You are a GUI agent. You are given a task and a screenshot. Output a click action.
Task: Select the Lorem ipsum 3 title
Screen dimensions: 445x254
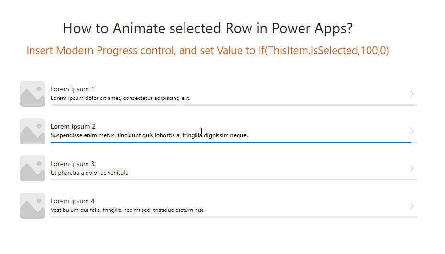72,164
